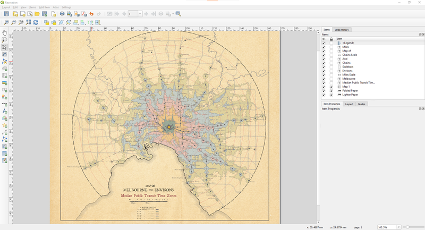Lock the Environs item
This screenshot has height=230, width=425.
[x=331, y=71]
